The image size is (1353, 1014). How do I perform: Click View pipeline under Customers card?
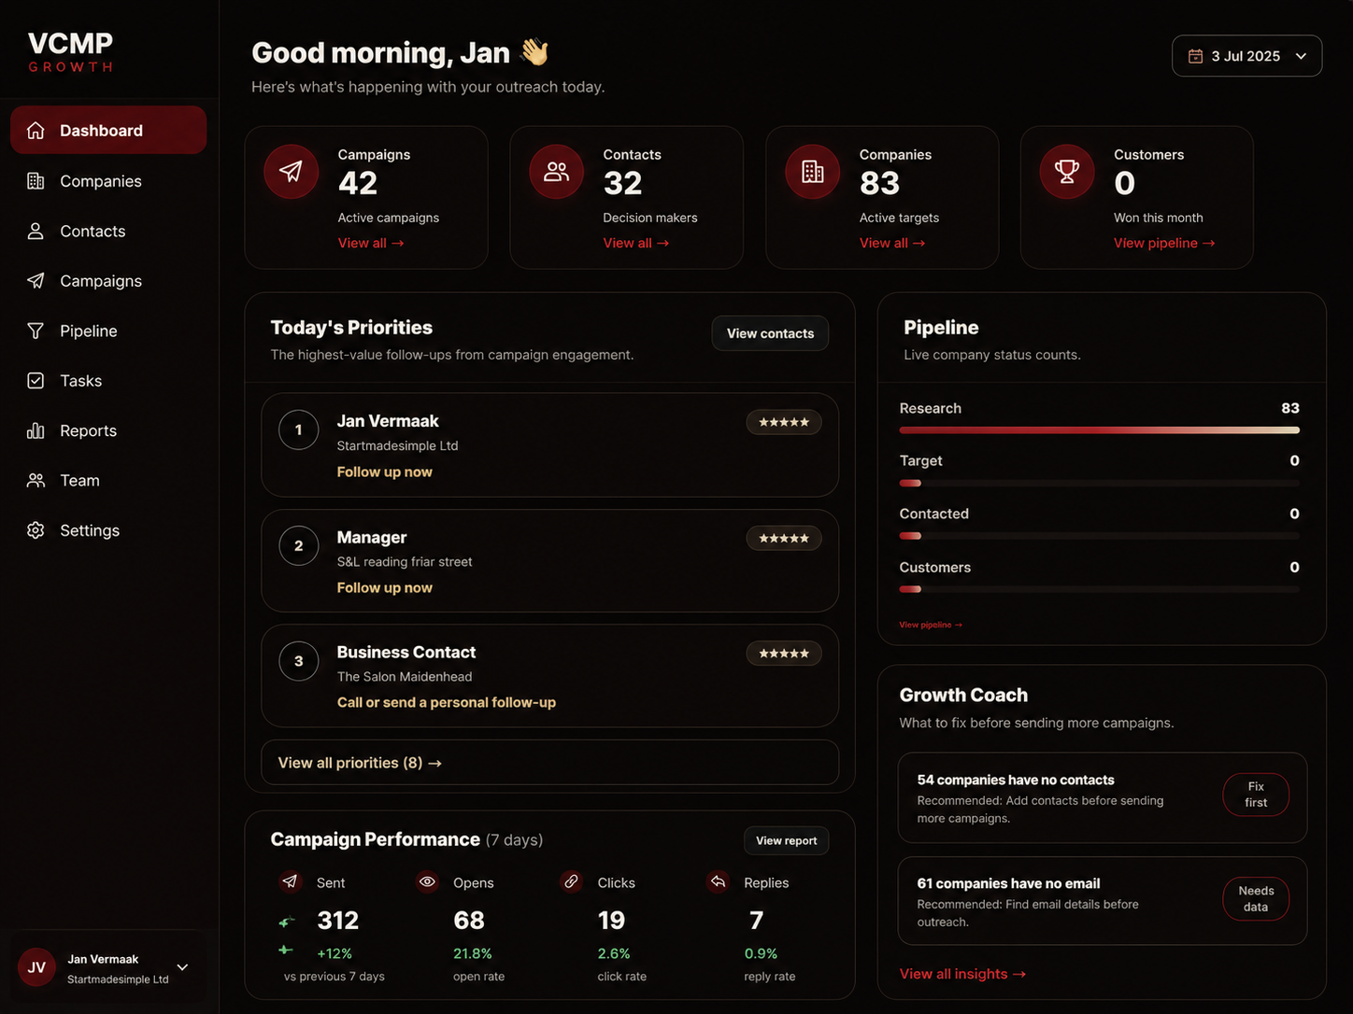coord(1164,243)
